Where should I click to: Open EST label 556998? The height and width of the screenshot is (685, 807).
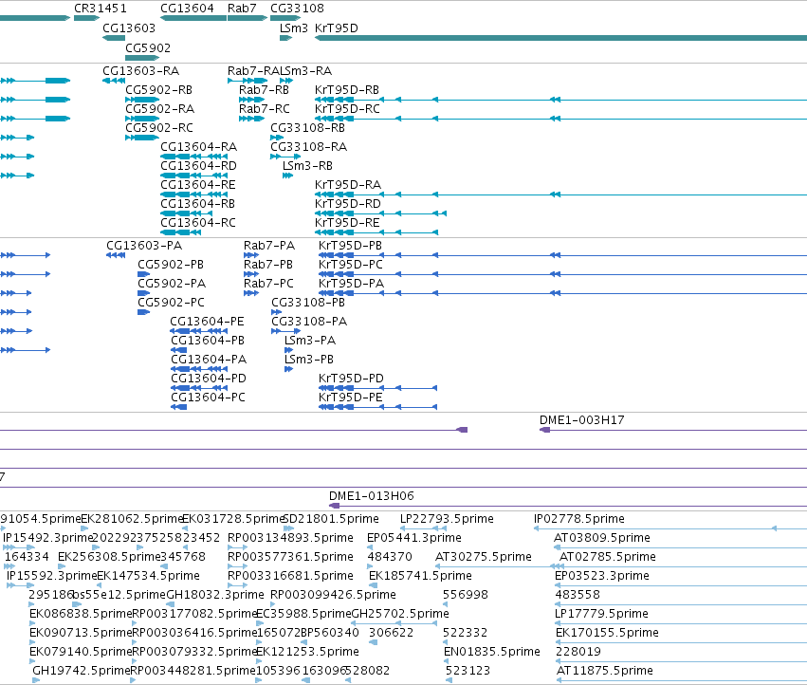(x=466, y=595)
